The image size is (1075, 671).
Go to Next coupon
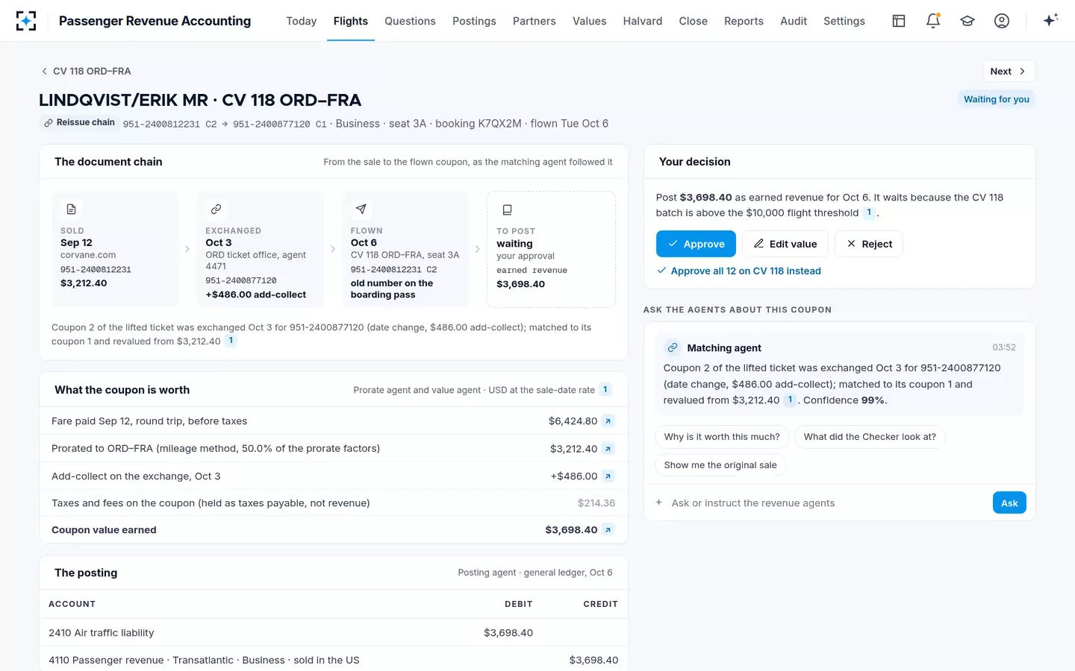pos(1009,72)
